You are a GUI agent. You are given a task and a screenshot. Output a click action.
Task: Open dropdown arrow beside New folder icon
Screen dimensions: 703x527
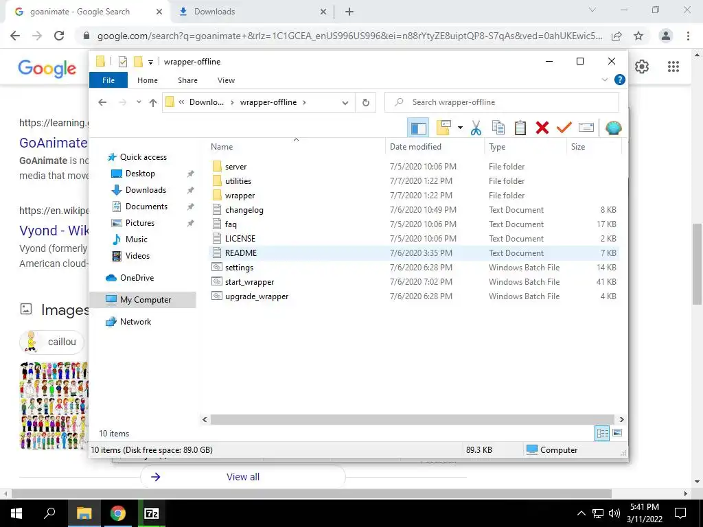pyautogui.click(x=460, y=128)
